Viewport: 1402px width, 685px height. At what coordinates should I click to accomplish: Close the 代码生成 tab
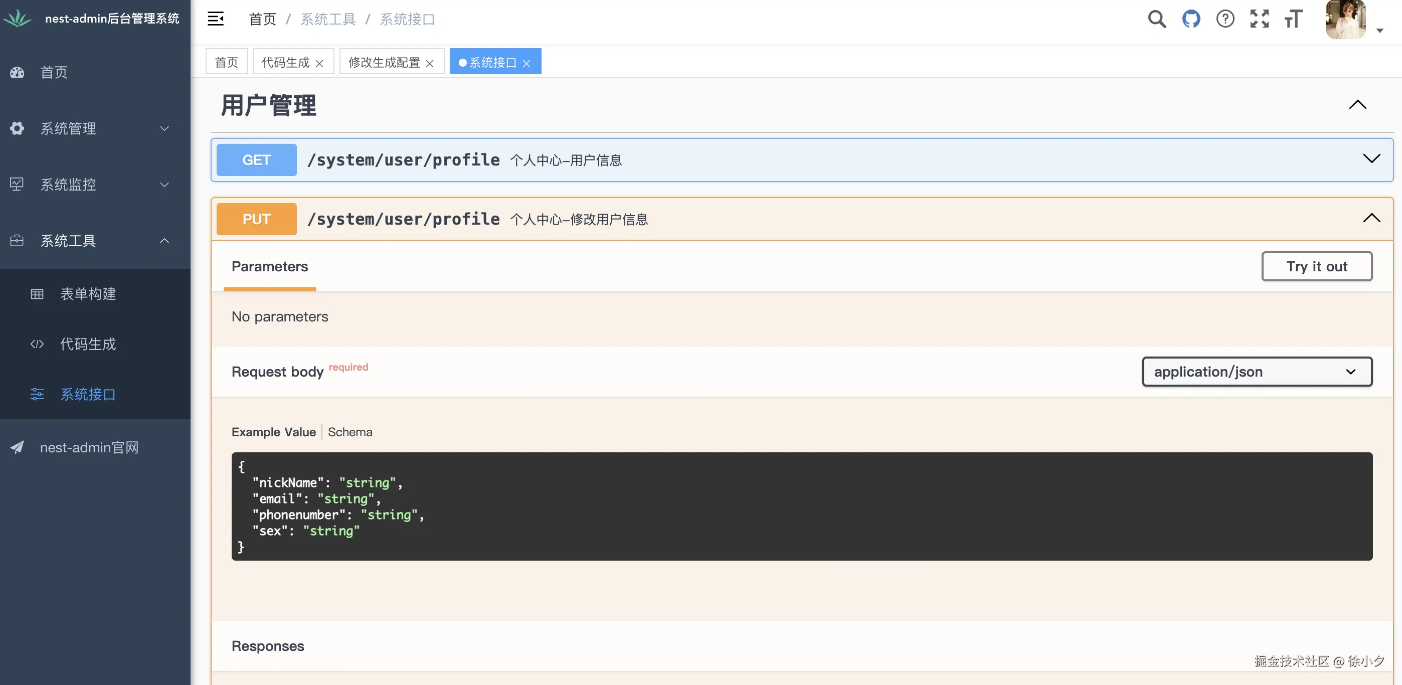319,64
